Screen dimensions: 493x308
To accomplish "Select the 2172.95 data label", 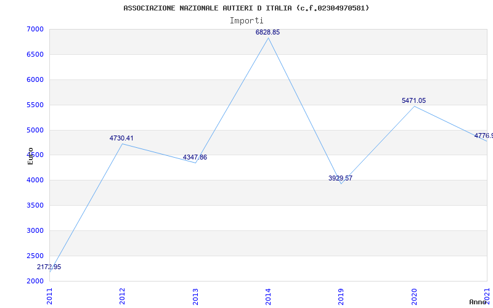I will click(x=49, y=267).
